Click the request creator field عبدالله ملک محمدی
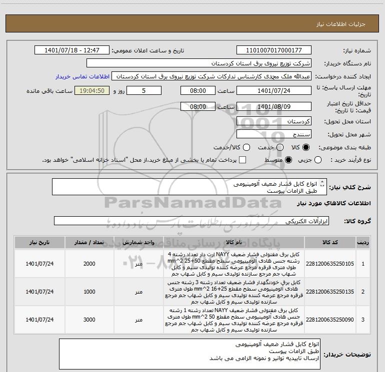Viewport: 385px width, 372px height. 211,76
